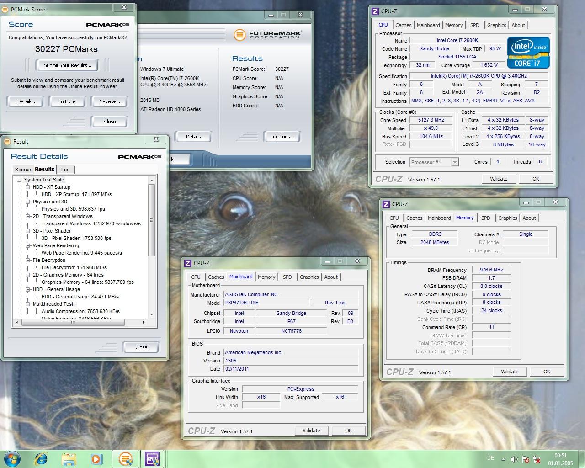
Task: Click CPU-Z Memory window title icon
Action: tap(386, 204)
